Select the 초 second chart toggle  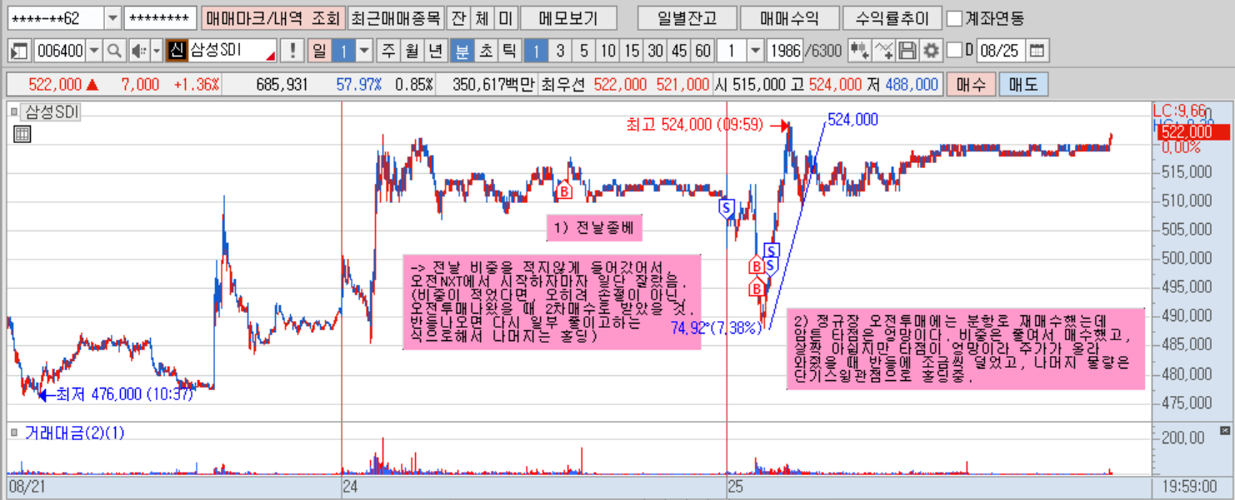click(x=485, y=51)
